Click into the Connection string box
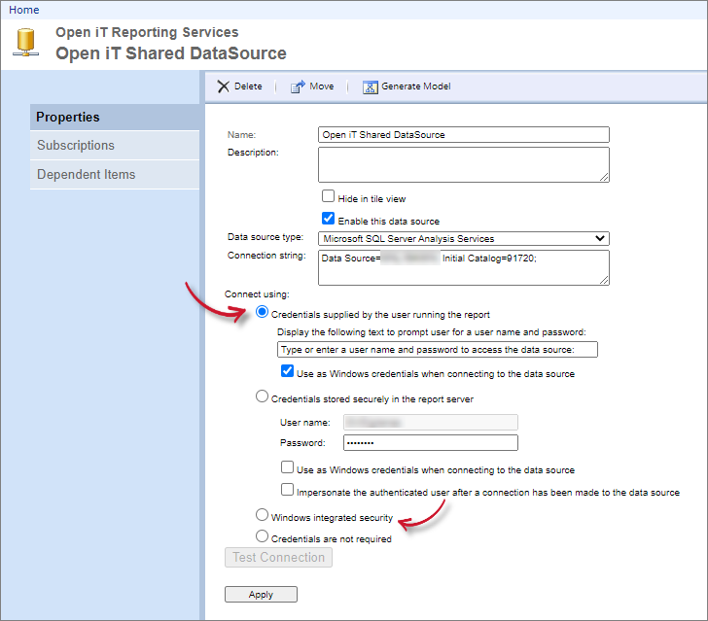708x621 pixels. pyautogui.click(x=464, y=267)
